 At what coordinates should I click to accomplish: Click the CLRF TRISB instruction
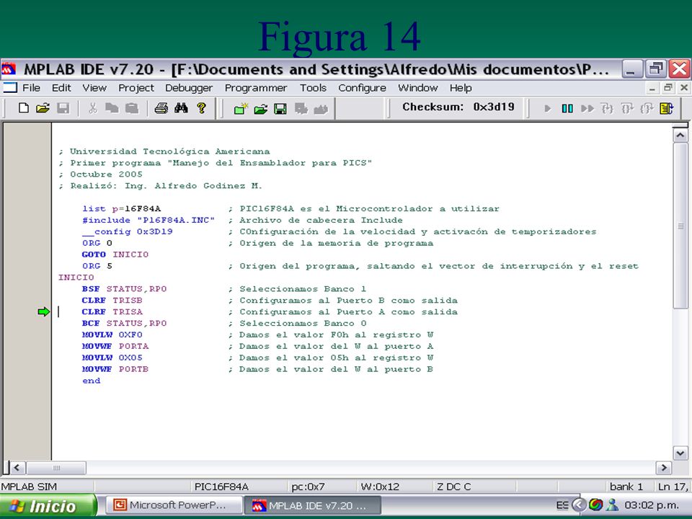click(x=112, y=301)
